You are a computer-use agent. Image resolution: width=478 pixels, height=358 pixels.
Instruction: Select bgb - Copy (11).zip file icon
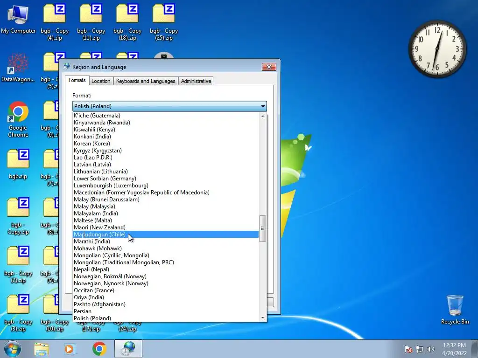91,22
